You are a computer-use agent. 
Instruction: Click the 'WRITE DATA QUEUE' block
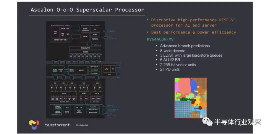(93, 110)
